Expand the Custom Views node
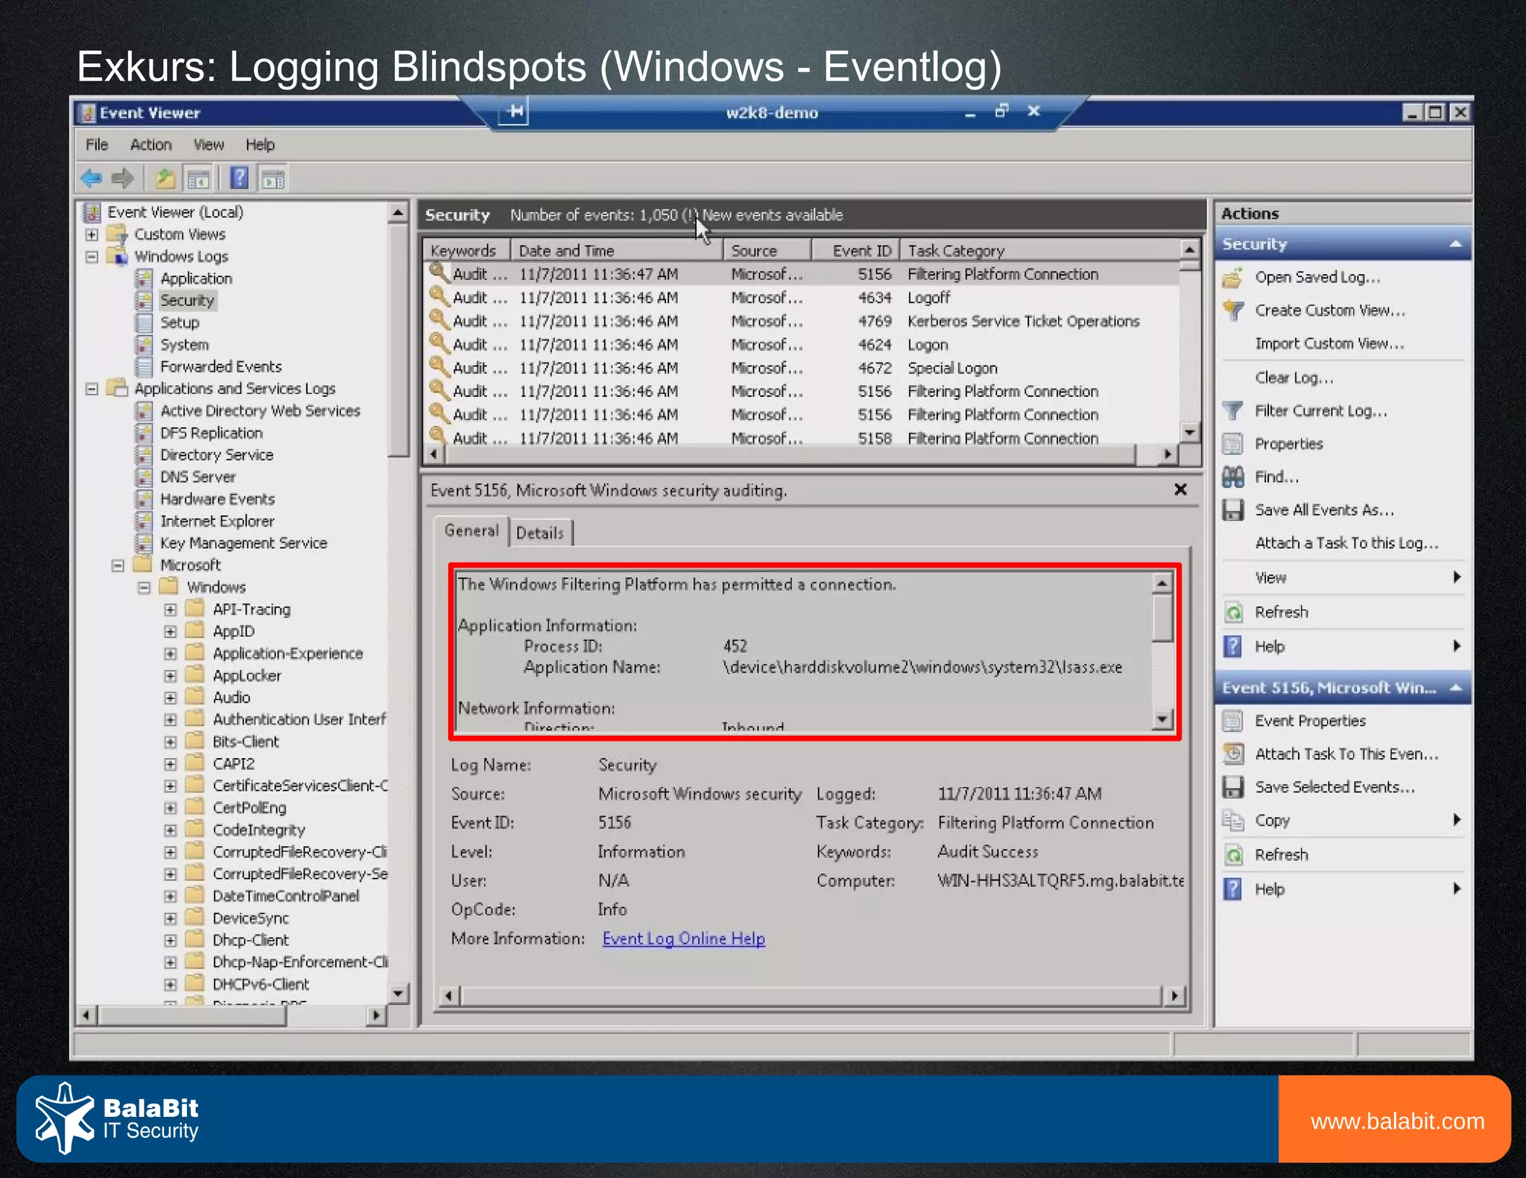This screenshot has height=1178, width=1526. pos(92,235)
